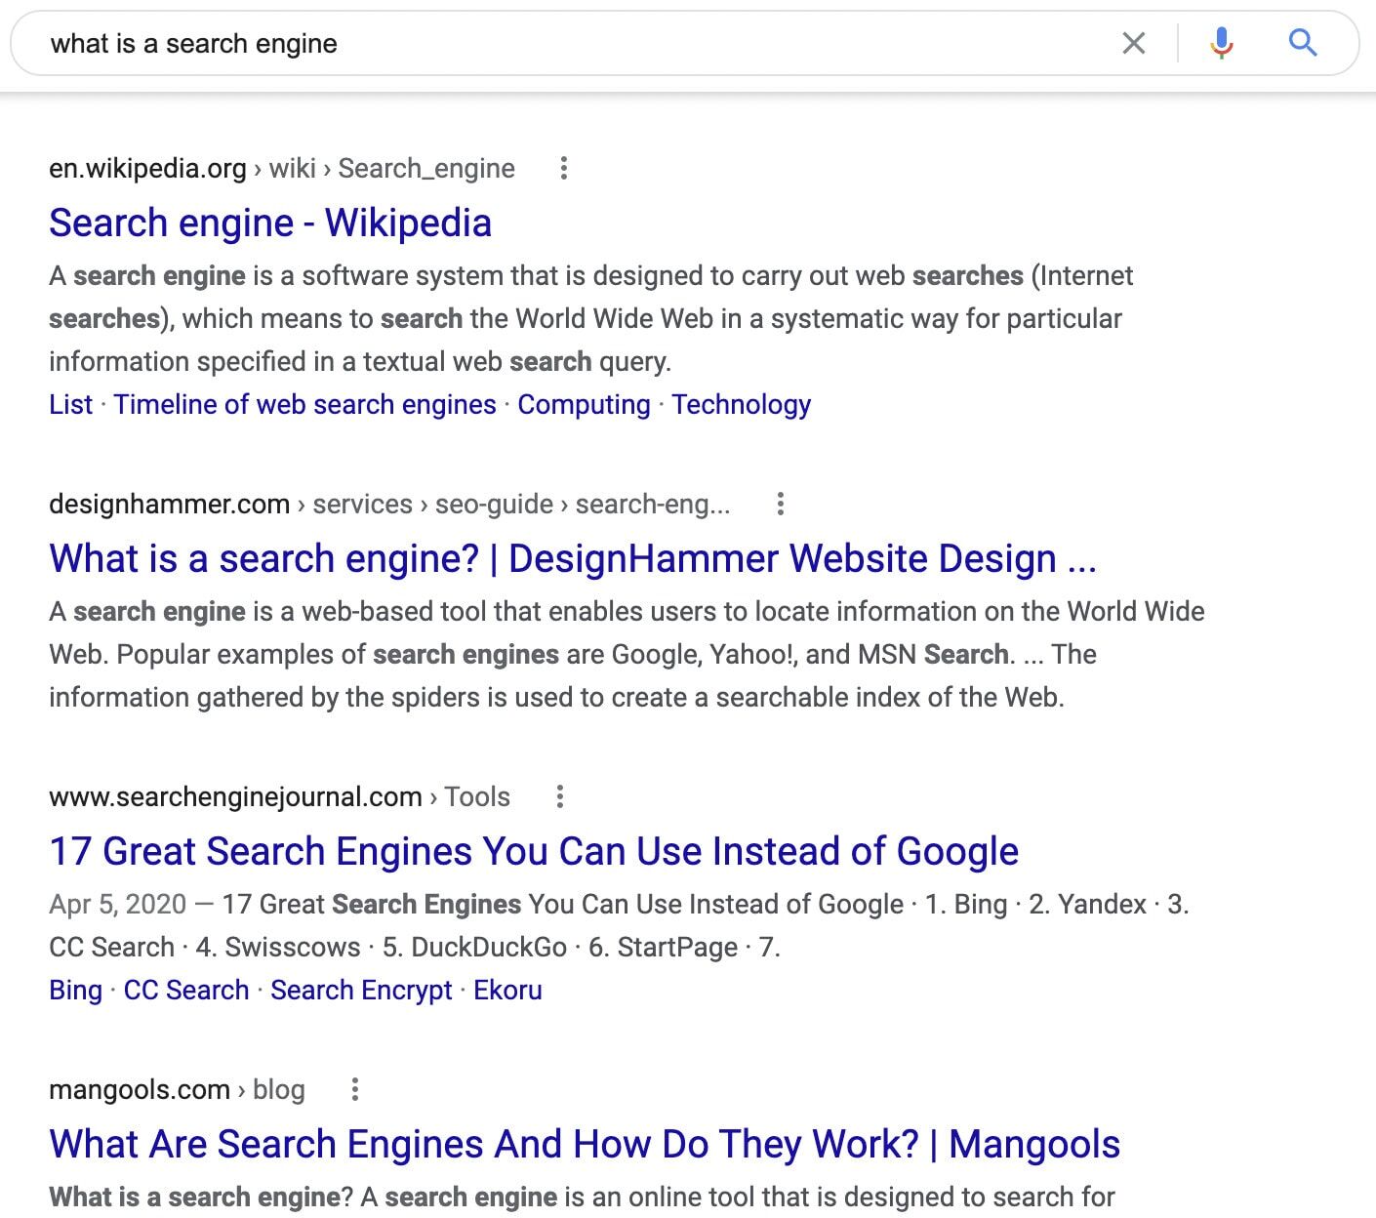The height and width of the screenshot is (1218, 1376).
Task: Follow the 'List' sitelink under Wikipedia
Action: (x=70, y=404)
